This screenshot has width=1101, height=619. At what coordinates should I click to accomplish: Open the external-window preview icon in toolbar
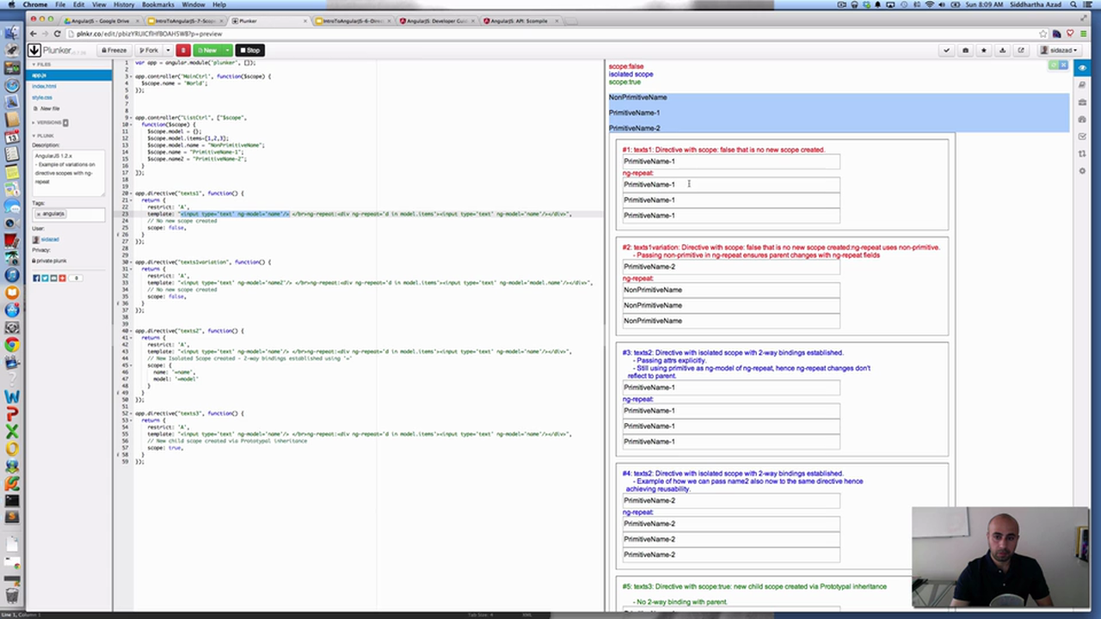1021,51
